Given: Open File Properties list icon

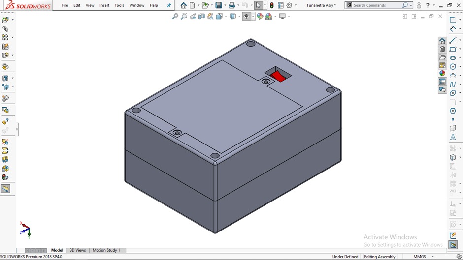Looking at the screenshot, I should point(281,5).
